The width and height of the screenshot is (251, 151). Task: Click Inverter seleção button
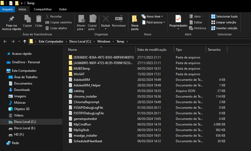[x=224, y=28]
